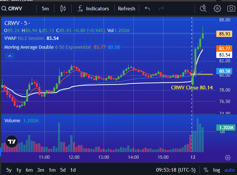The width and height of the screenshot is (237, 175).
Task: Click the 88.00 price axis label
Action: coord(224,20)
